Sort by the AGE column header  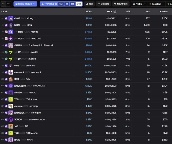tap(128, 11)
